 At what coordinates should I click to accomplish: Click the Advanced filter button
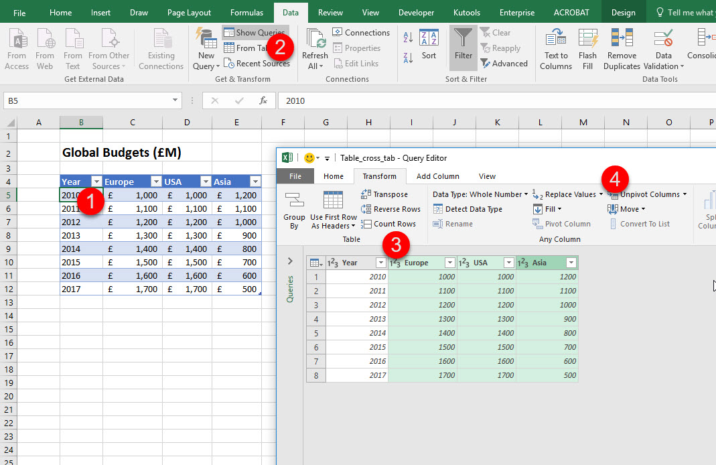[x=504, y=64]
